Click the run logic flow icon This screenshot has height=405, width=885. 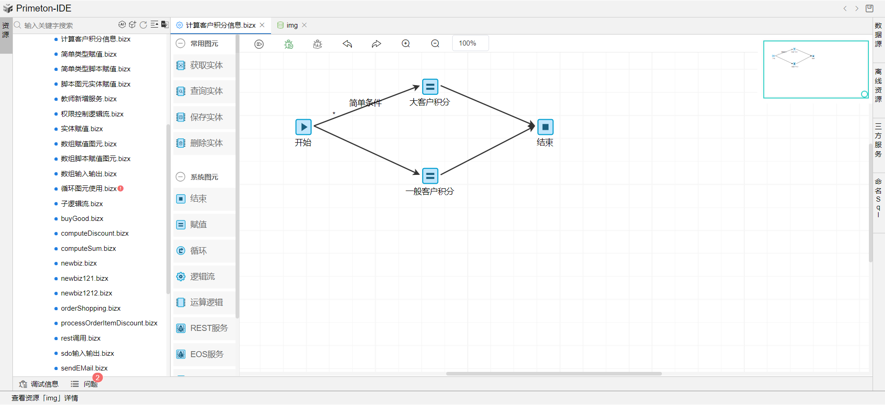(259, 44)
